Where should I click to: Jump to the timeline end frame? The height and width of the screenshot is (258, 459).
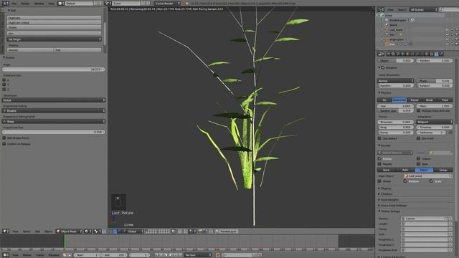pos(180,255)
